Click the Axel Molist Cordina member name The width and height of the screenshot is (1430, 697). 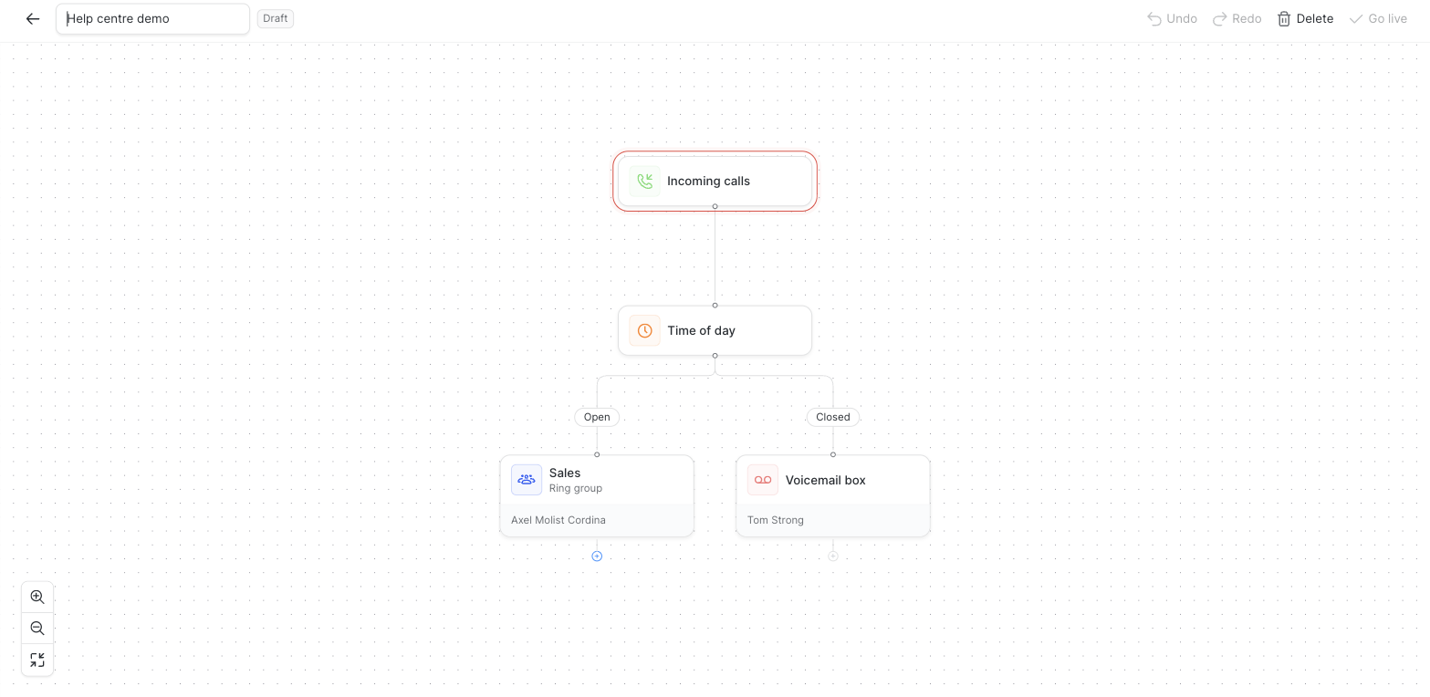click(558, 520)
